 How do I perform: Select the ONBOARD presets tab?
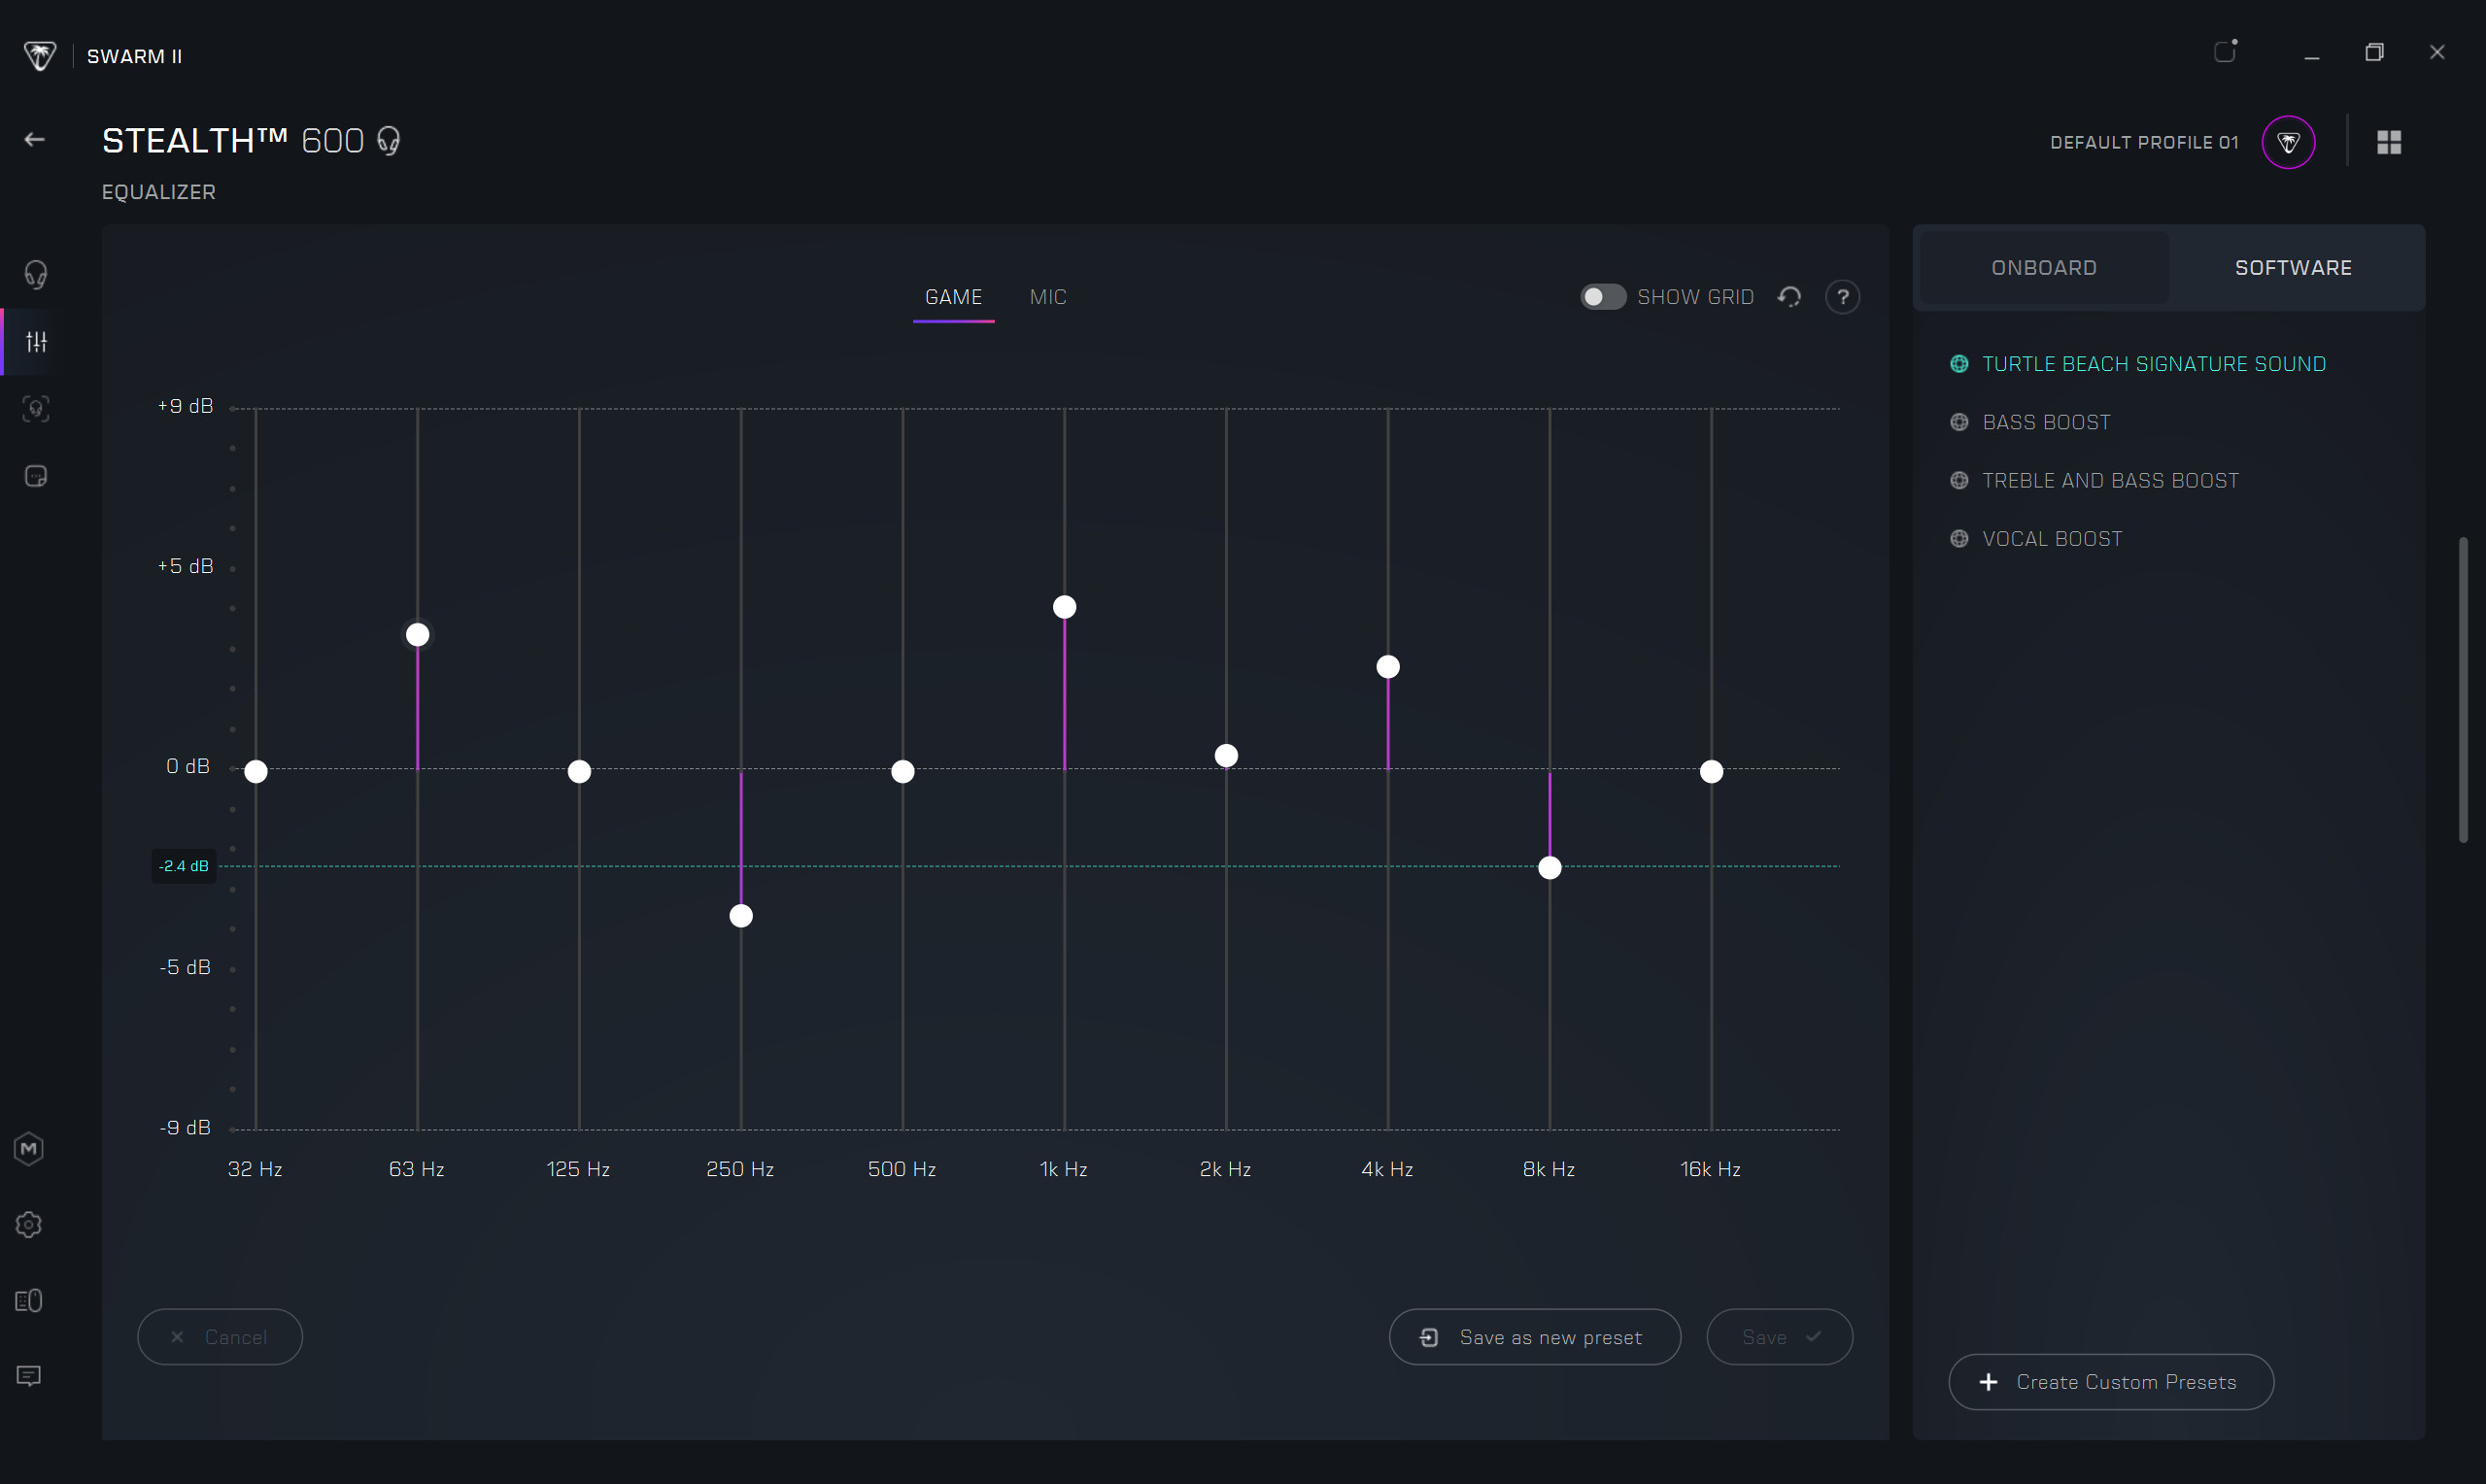coord(2044,268)
